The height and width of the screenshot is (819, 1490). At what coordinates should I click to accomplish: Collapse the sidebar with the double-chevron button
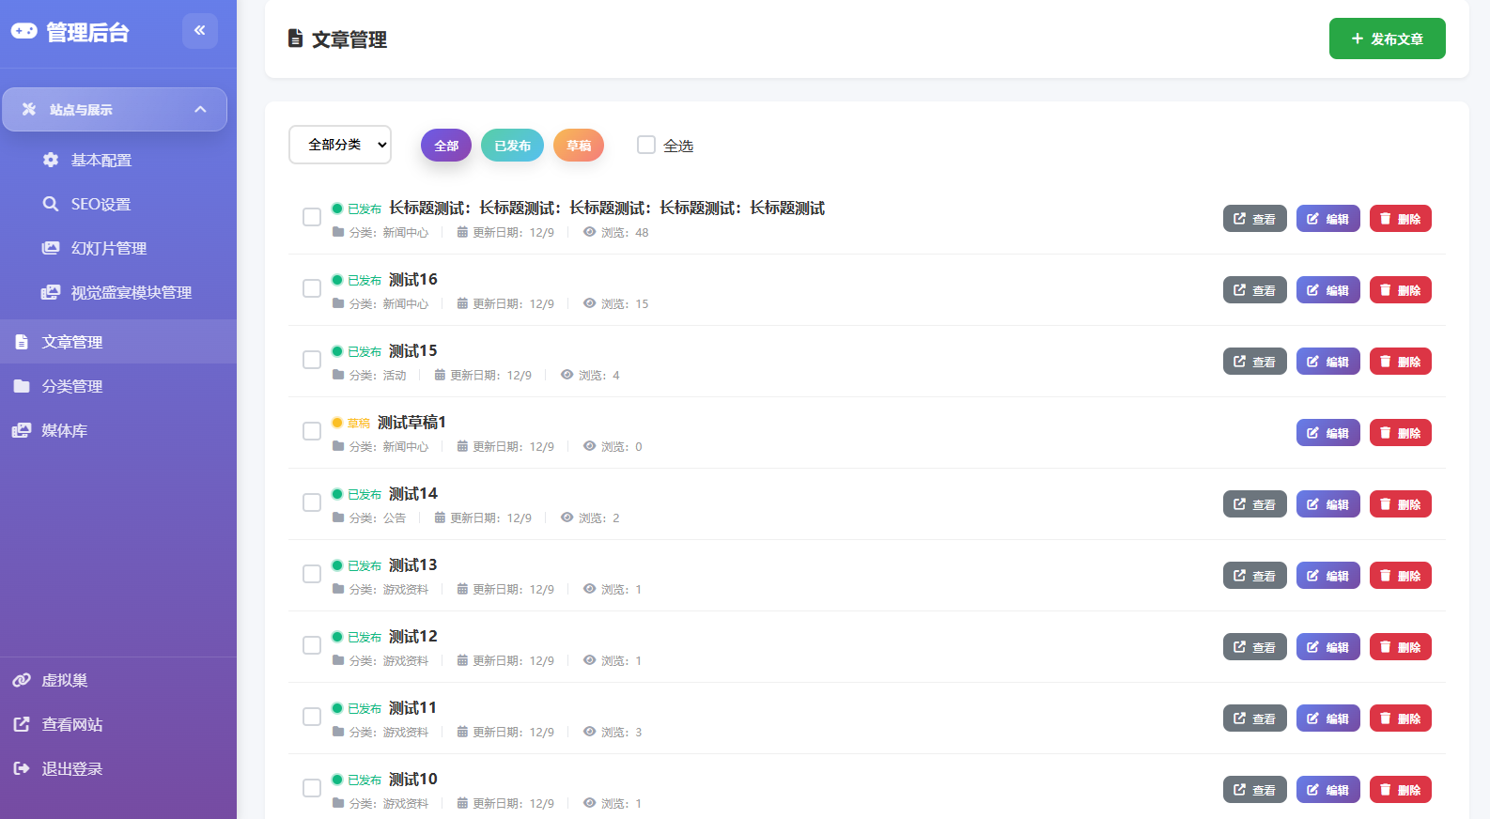point(200,31)
